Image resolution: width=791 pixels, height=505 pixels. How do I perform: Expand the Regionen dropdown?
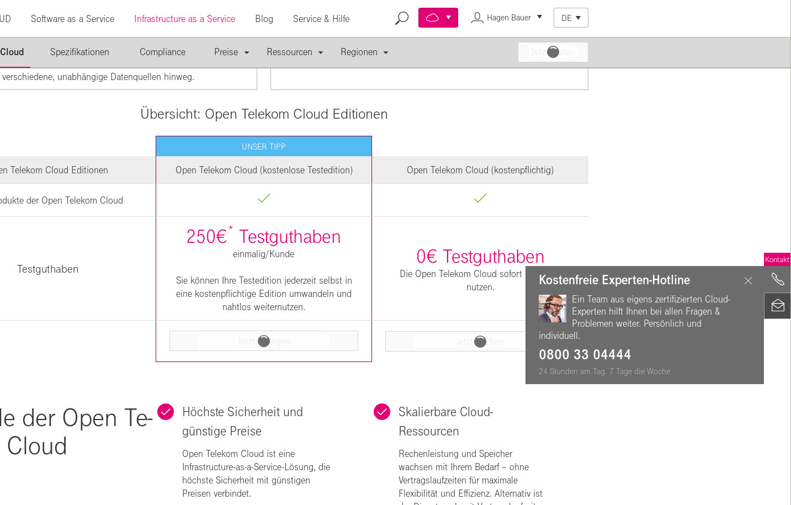[364, 52]
